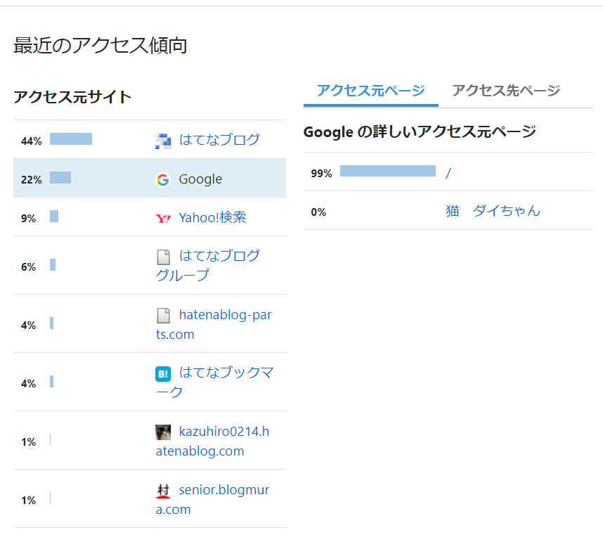Click the Google G logo icon
The image size is (603, 554).
pyautogui.click(x=163, y=180)
